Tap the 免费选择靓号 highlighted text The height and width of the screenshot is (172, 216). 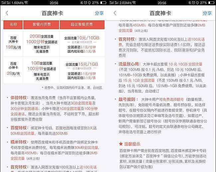[173, 99]
